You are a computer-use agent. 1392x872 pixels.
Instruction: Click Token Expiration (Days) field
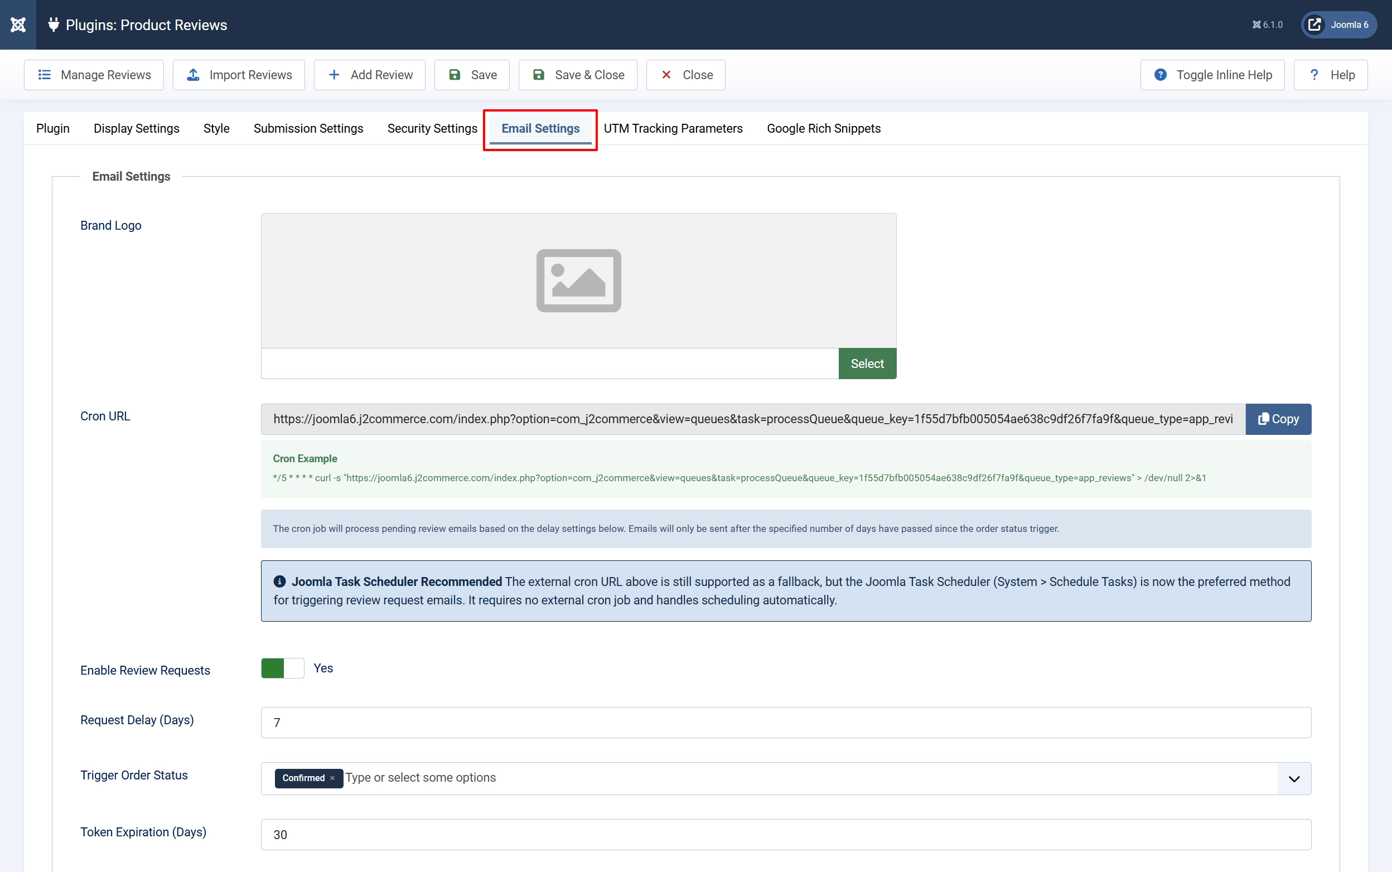tap(786, 835)
